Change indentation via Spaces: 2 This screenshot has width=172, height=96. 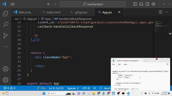73,88
